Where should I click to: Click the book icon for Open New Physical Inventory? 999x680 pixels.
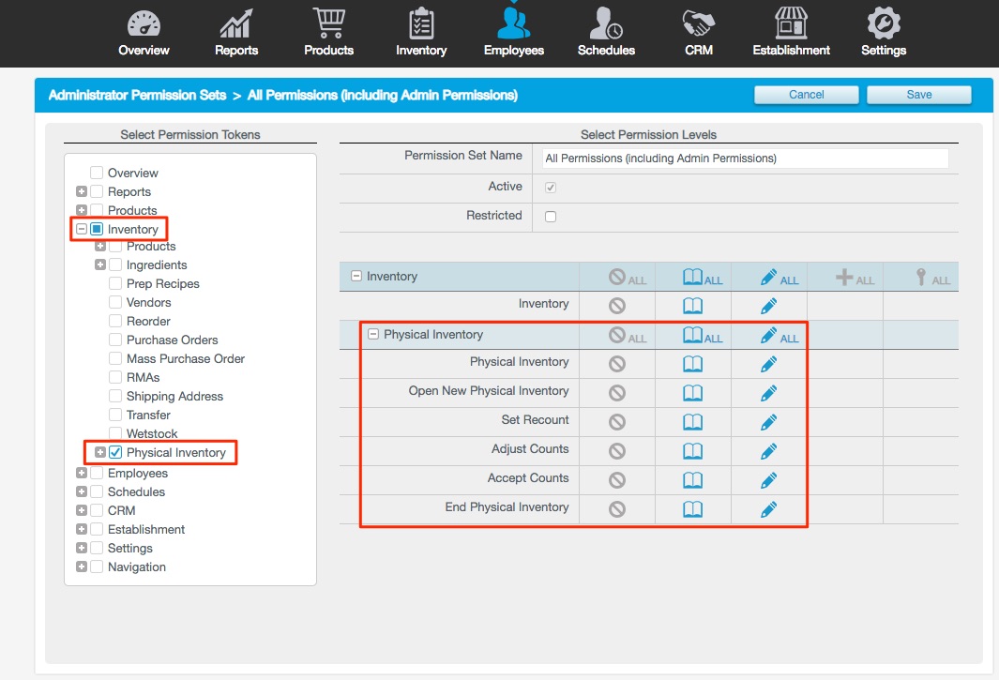692,392
